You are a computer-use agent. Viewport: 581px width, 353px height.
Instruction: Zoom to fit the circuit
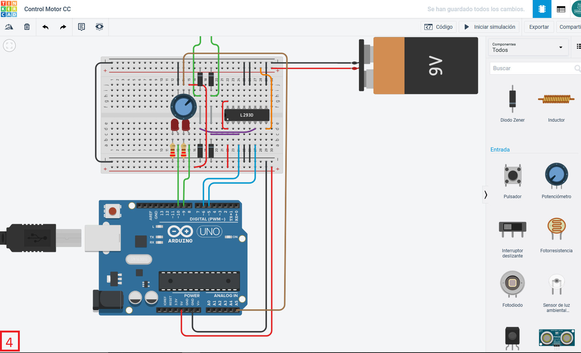pos(9,46)
